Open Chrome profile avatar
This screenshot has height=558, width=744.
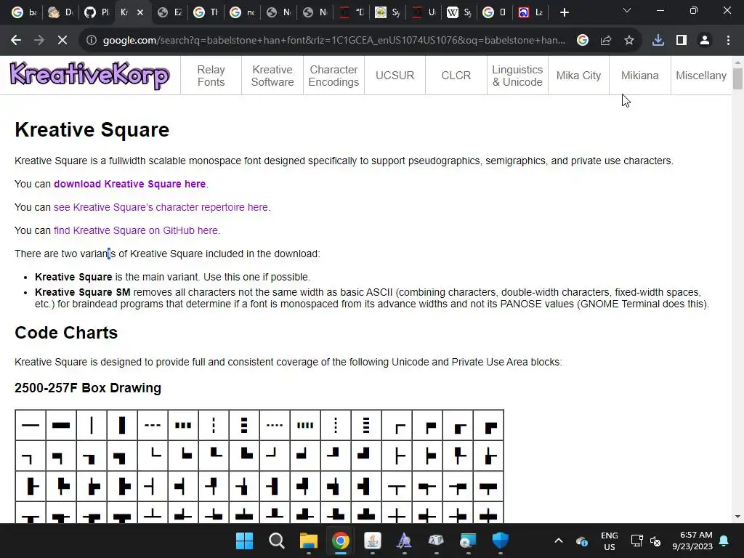(x=705, y=41)
